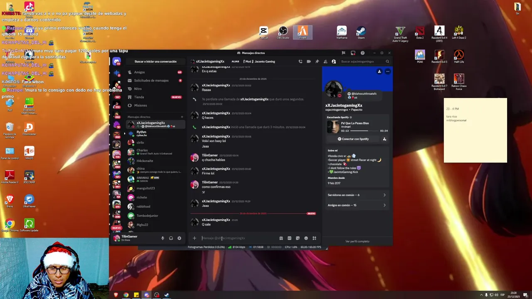Click the Brave icon in taskbar
Screen dimensions: 532x299
pos(116,295)
